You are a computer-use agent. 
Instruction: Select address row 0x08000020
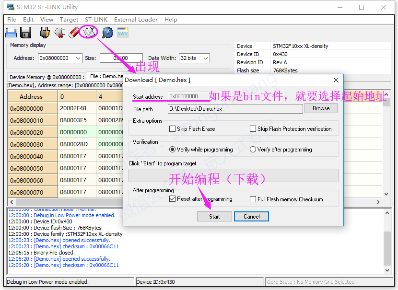pyautogui.click(x=33, y=132)
